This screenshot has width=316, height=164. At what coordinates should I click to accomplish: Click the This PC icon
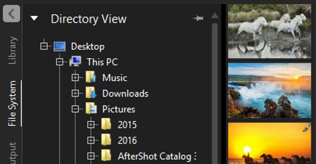pos(75,62)
